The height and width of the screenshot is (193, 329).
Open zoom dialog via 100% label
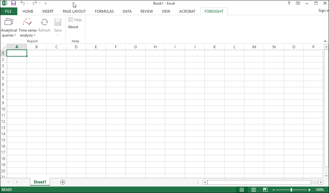coord(319,190)
